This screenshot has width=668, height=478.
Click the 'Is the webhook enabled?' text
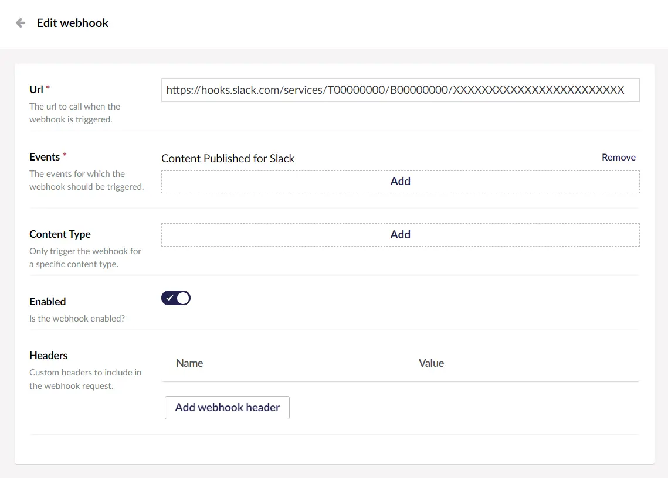pyautogui.click(x=77, y=319)
